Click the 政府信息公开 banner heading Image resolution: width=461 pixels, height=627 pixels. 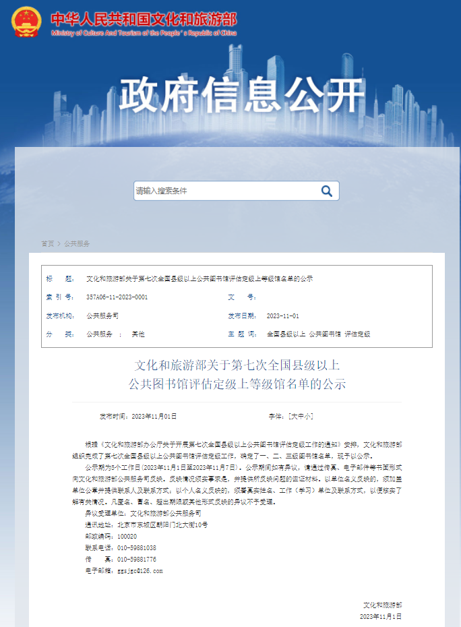pyautogui.click(x=242, y=95)
